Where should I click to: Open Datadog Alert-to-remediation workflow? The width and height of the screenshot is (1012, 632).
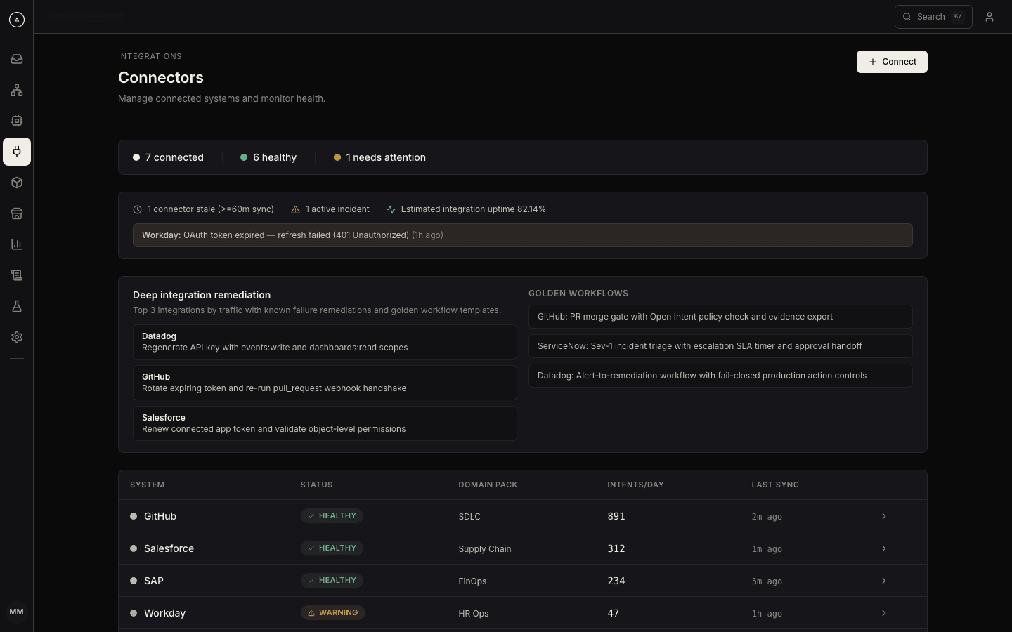720,376
